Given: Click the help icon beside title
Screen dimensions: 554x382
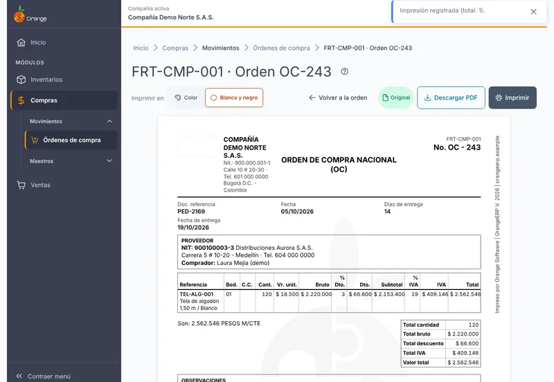Looking at the screenshot, I should [x=344, y=72].
